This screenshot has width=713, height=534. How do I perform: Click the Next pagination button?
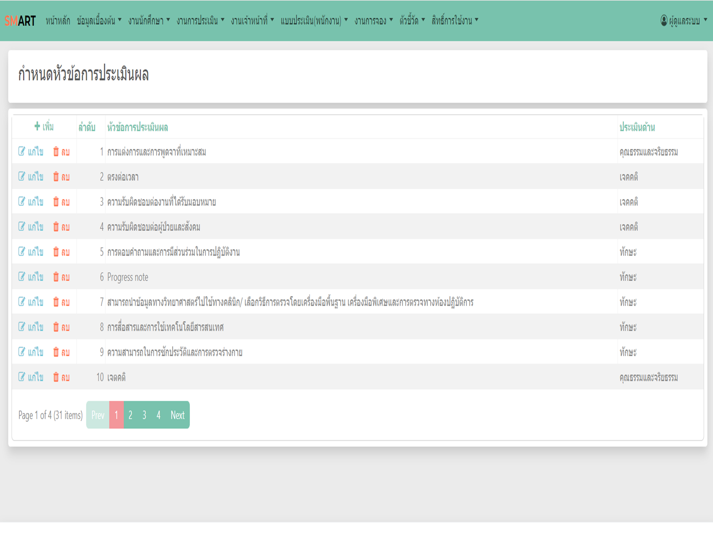coord(177,415)
